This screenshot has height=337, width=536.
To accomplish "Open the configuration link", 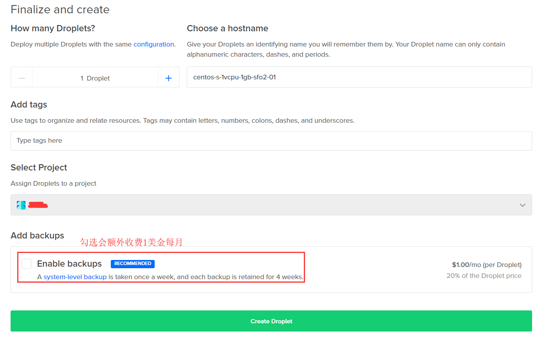I will (153, 45).
